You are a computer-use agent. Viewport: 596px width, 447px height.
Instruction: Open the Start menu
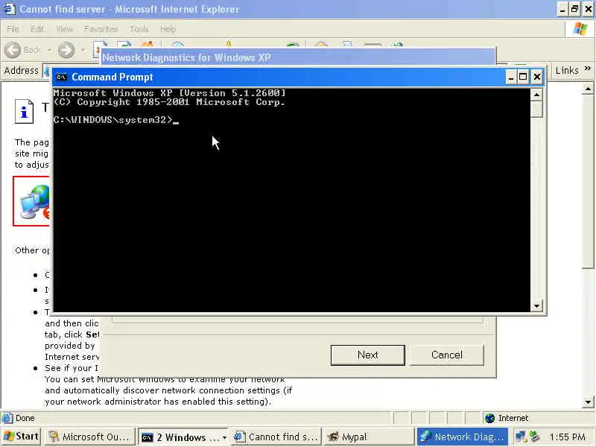point(22,437)
